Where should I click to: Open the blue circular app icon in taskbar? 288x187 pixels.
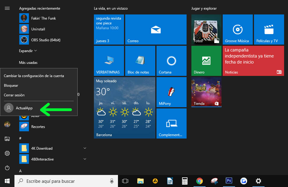point(243,181)
